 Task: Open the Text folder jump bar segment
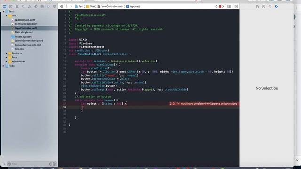90,6
